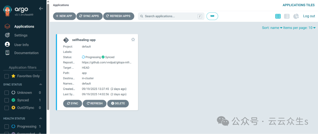Collapse the SYNC STATUS filter section

41,84
